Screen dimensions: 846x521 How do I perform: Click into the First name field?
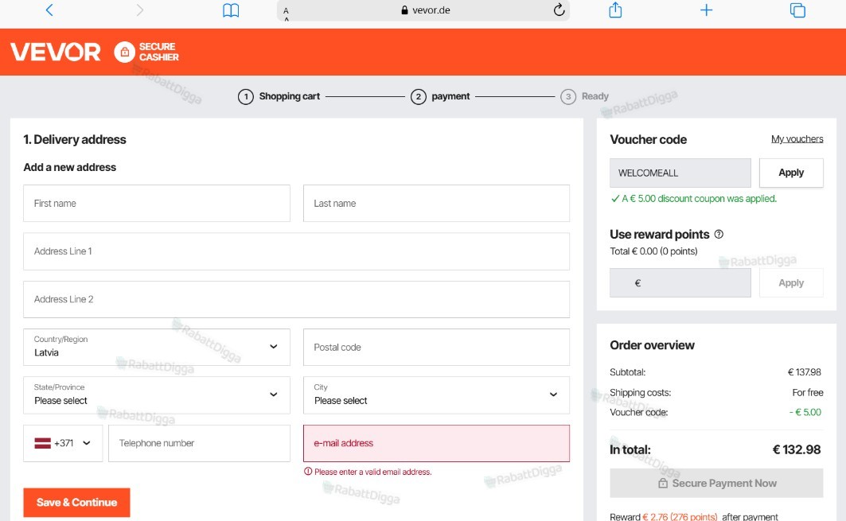pyautogui.click(x=157, y=204)
